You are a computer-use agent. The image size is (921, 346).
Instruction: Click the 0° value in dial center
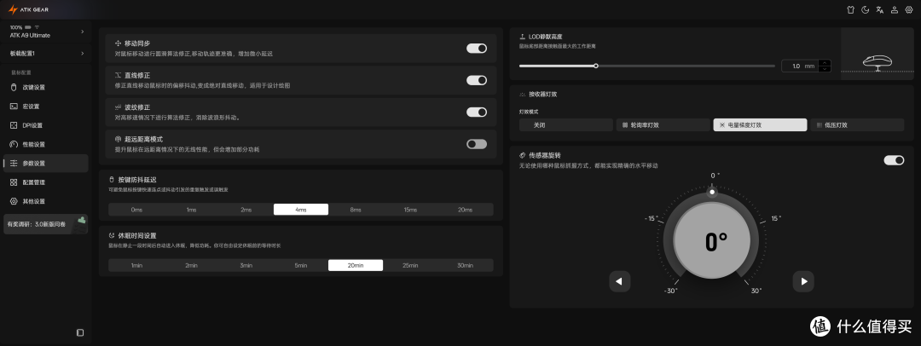(x=716, y=242)
